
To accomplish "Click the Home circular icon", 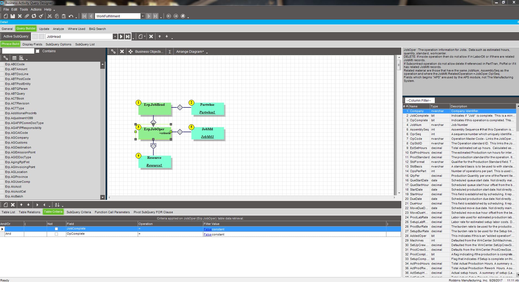I will 183,16.
